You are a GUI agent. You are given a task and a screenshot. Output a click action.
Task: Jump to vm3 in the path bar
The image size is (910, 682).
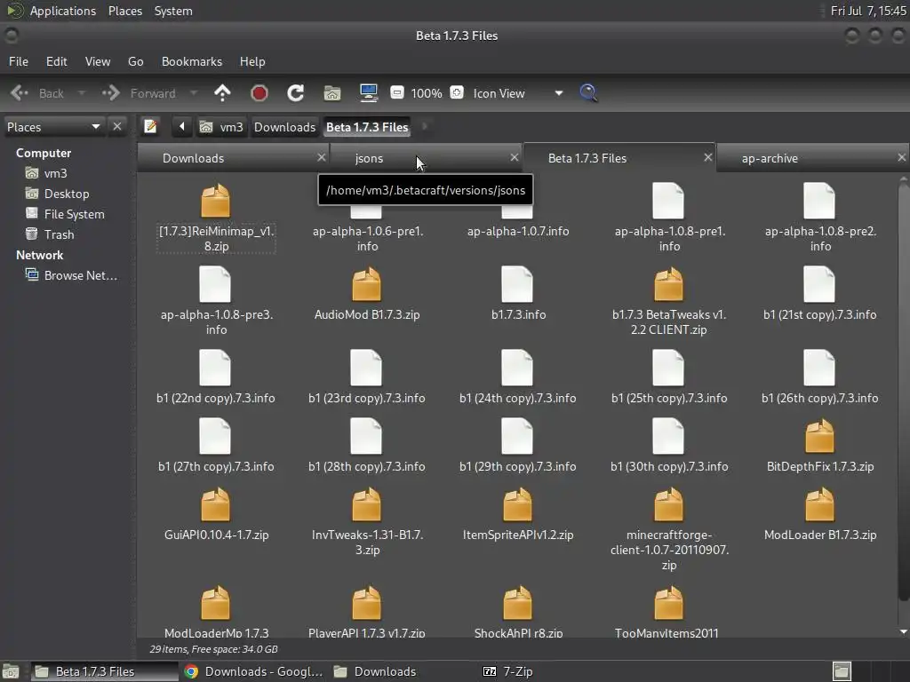[x=221, y=127]
